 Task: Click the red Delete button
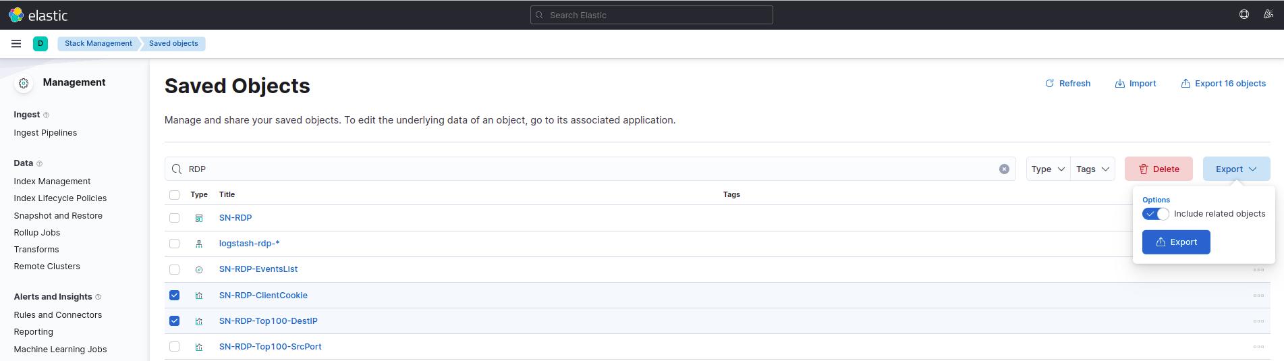pyautogui.click(x=1159, y=169)
